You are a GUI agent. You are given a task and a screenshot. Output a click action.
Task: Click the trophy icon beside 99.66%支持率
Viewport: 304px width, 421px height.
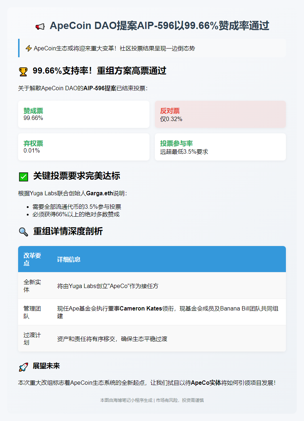(23, 72)
